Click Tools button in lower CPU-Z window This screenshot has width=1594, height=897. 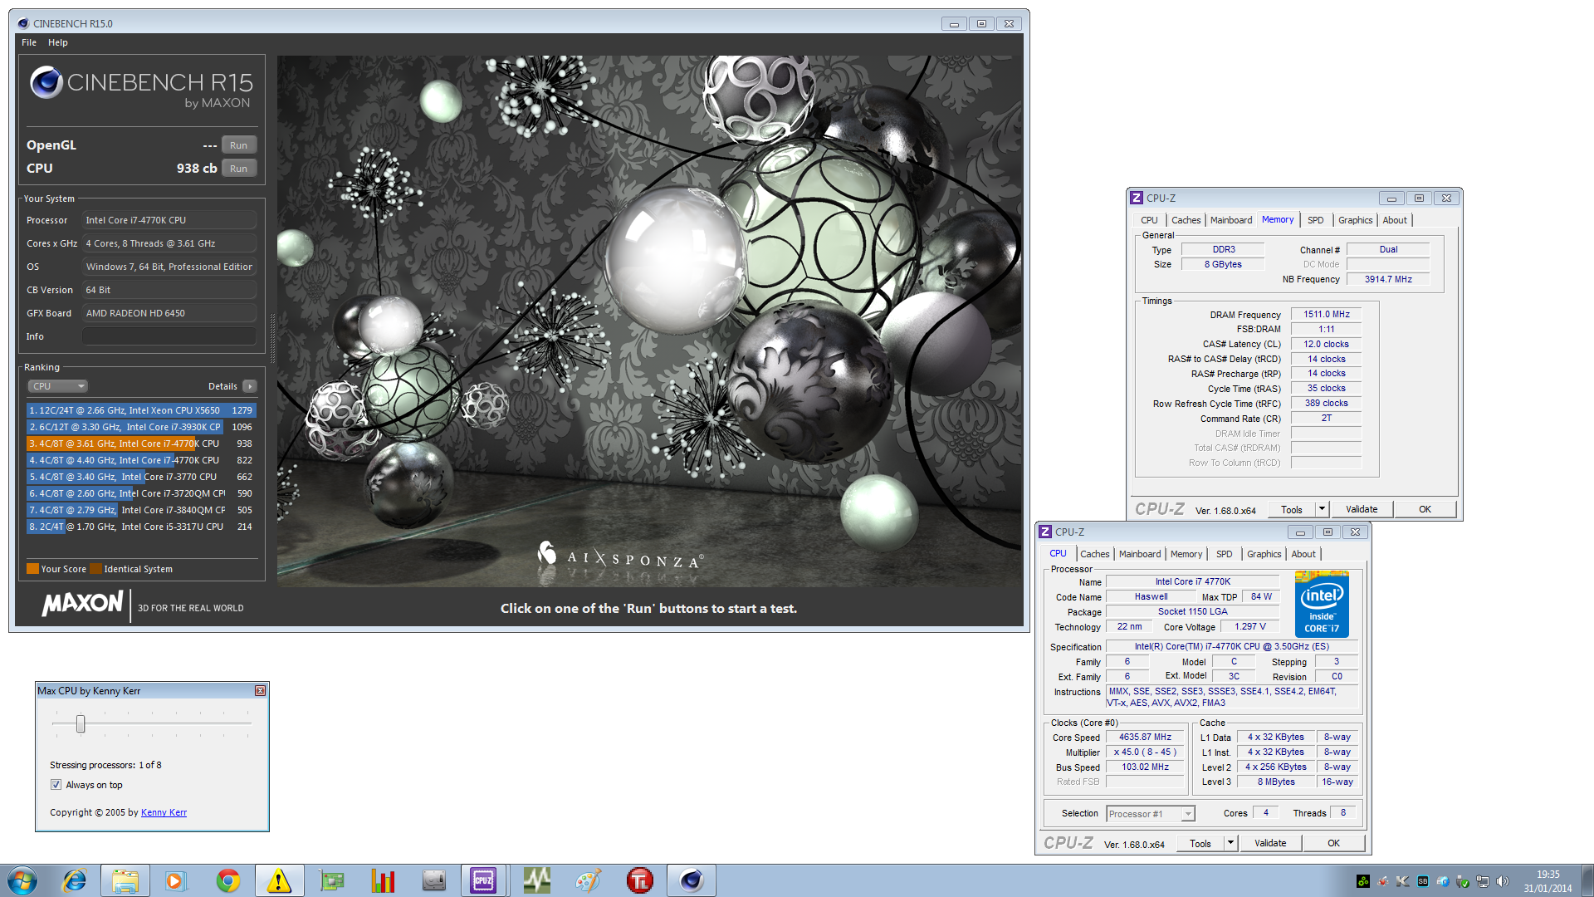coord(1200,843)
